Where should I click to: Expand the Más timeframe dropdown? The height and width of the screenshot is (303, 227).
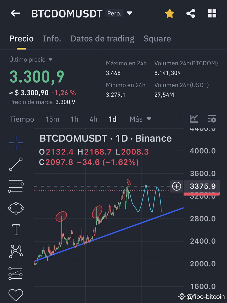coord(140,119)
